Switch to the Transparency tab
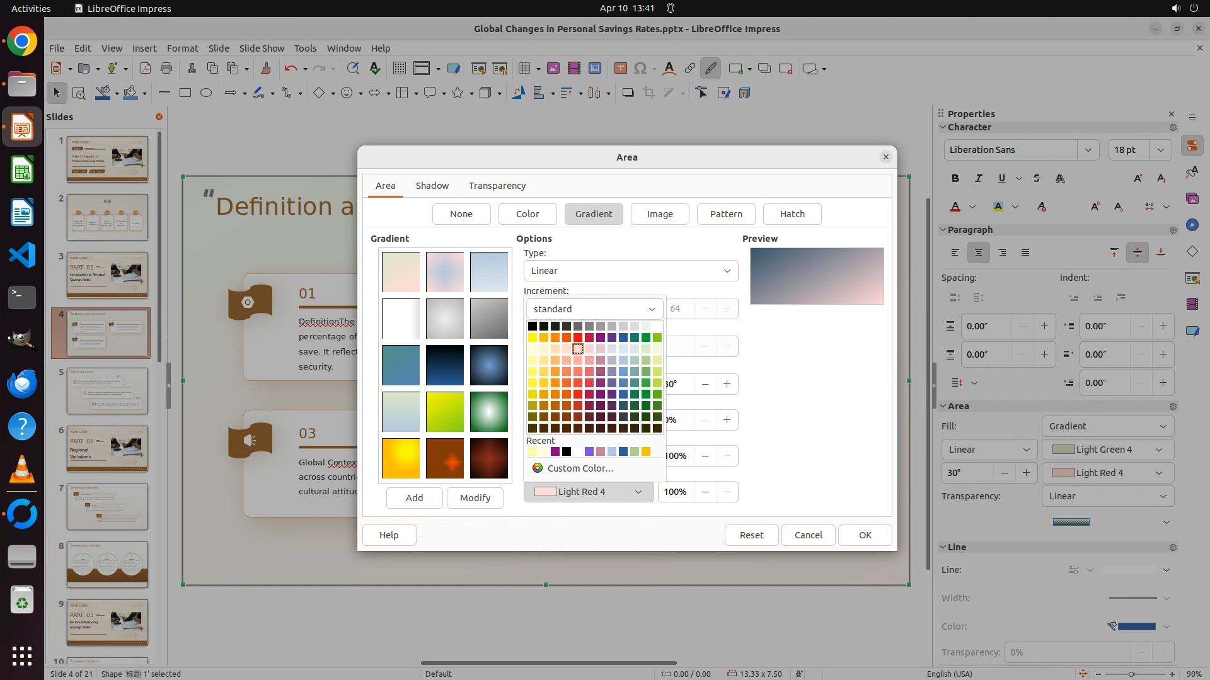This screenshot has width=1210, height=680. coord(497,186)
